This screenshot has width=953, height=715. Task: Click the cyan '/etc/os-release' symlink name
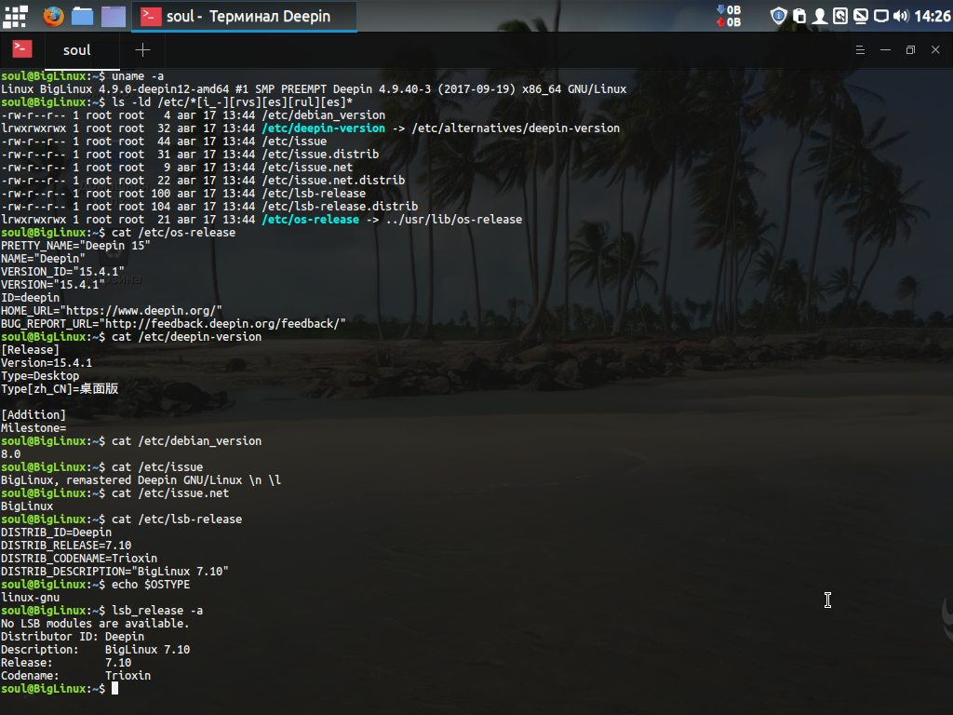tap(311, 220)
